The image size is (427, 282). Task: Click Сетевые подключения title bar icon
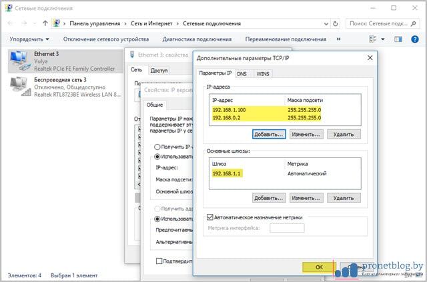(x=9, y=7)
